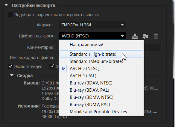Click the Delete Preset trash icon
Image resolution: width=175 pixels, height=127 pixels.
[156, 36]
